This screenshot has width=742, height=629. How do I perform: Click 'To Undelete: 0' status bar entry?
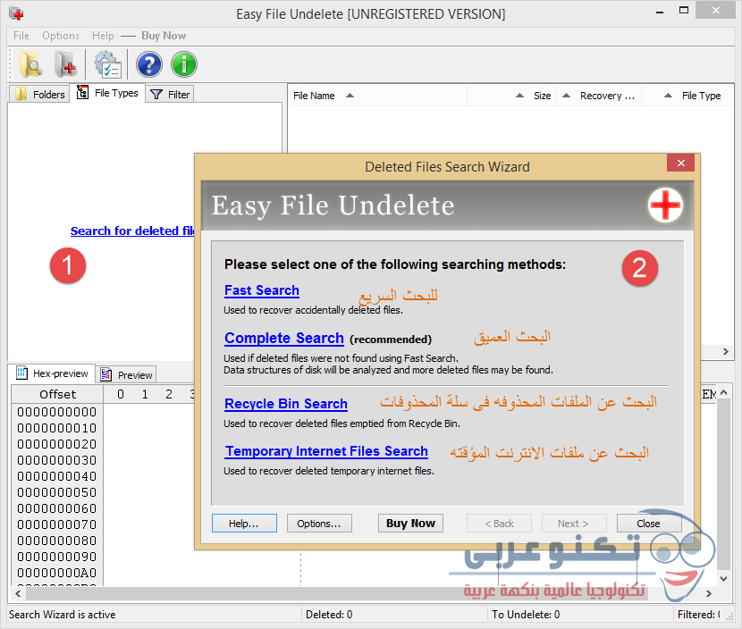click(526, 615)
